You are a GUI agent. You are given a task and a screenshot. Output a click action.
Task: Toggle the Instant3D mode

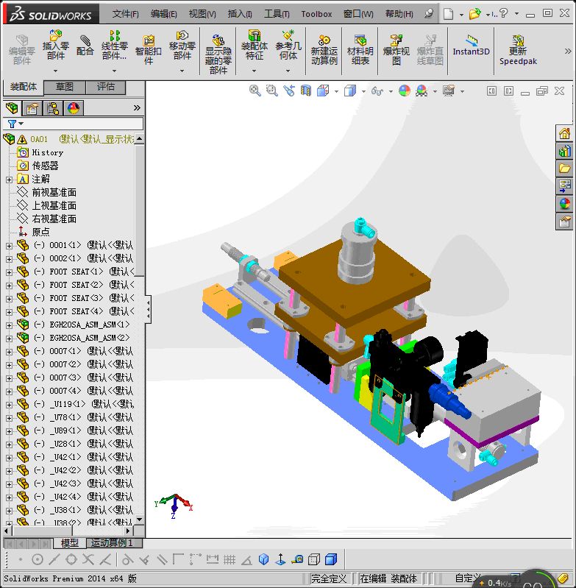(x=471, y=46)
